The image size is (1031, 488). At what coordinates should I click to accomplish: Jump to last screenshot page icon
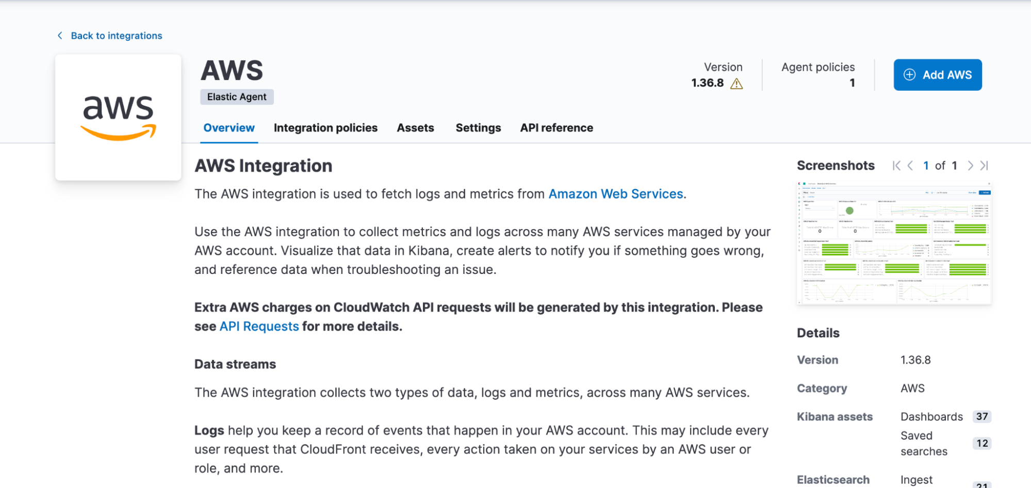pyautogui.click(x=984, y=166)
